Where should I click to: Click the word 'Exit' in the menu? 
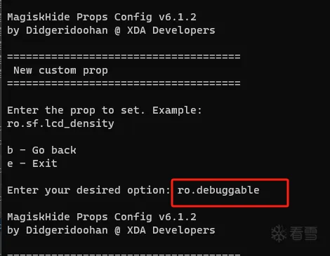click(45, 163)
